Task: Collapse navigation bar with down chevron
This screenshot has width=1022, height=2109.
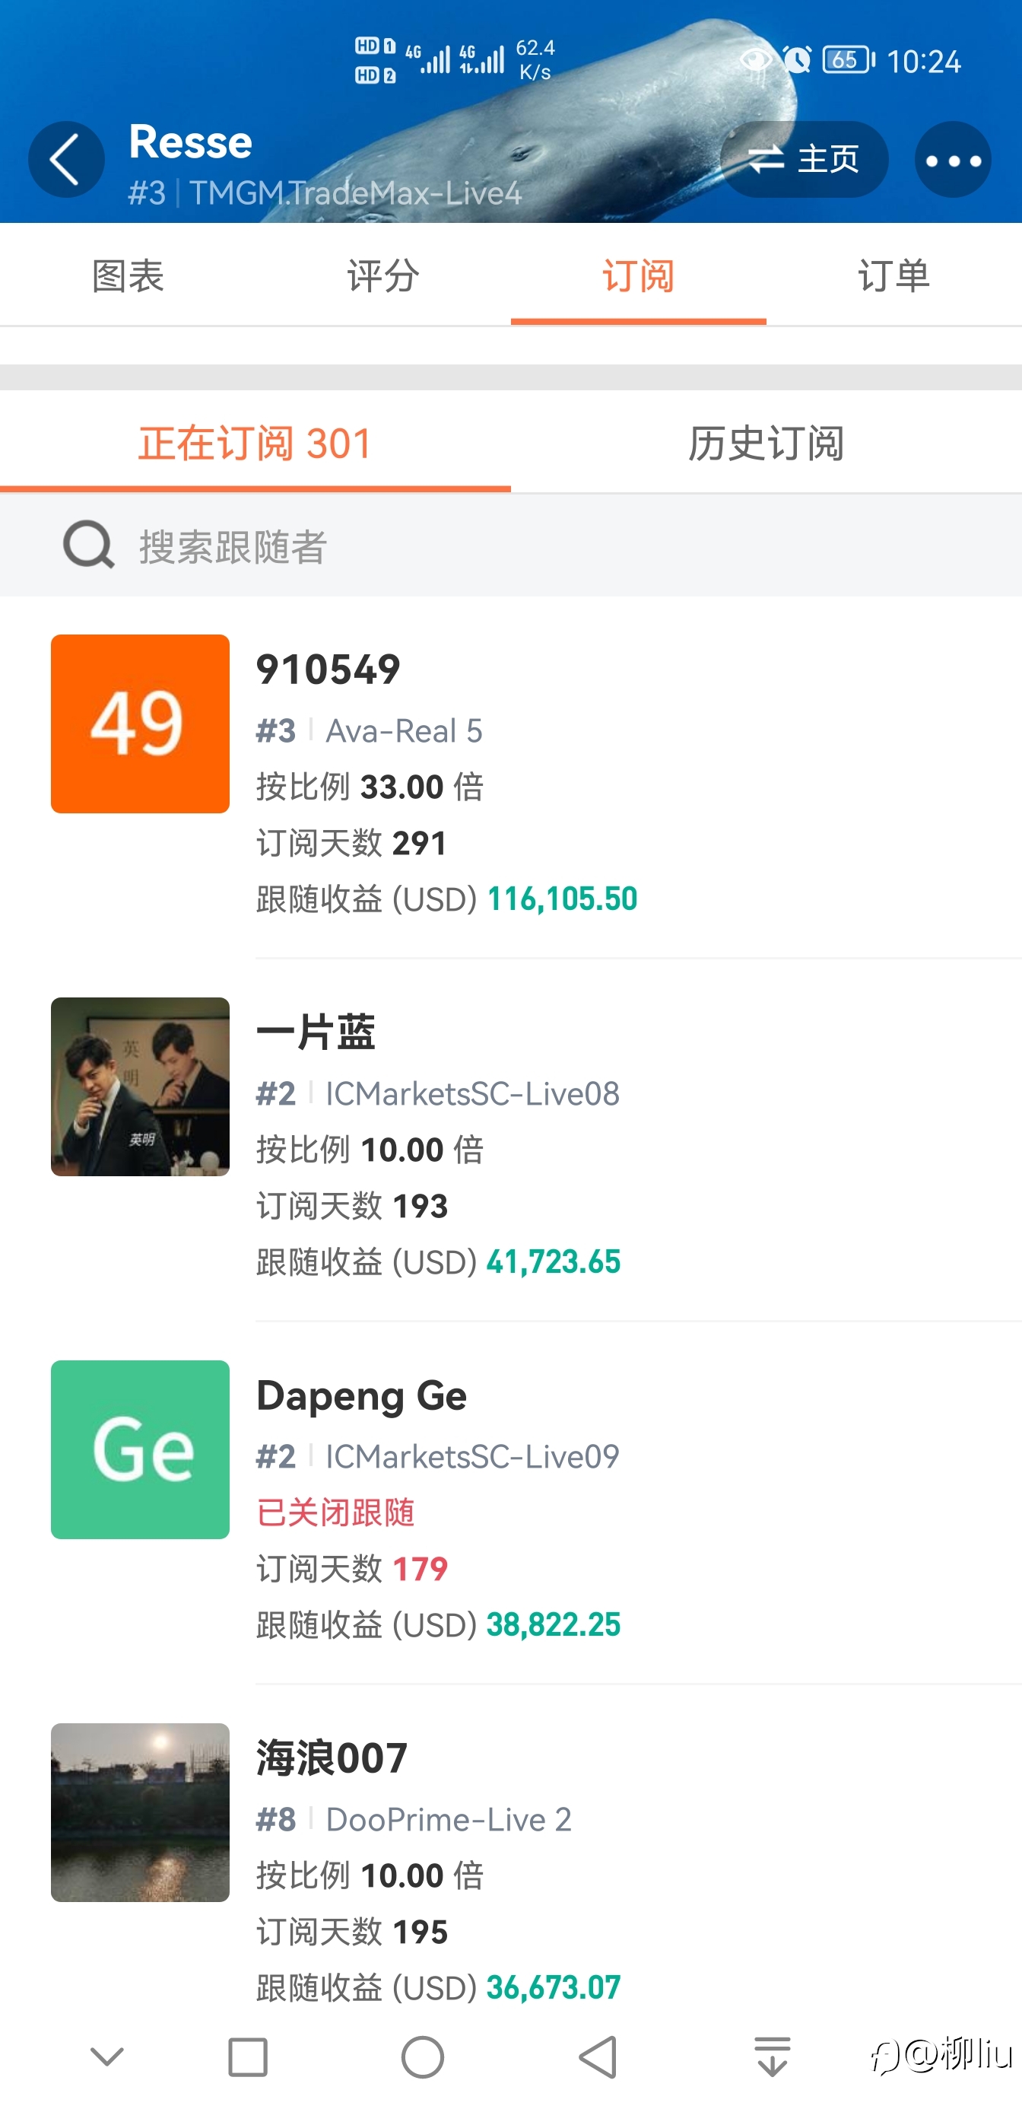Action: [106, 2057]
